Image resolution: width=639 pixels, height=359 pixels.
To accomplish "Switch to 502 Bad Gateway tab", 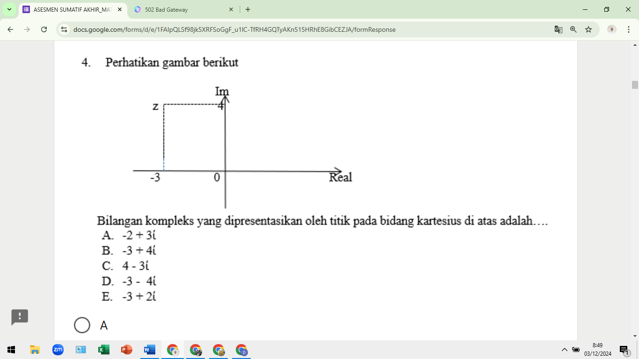I will click(x=182, y=9).
